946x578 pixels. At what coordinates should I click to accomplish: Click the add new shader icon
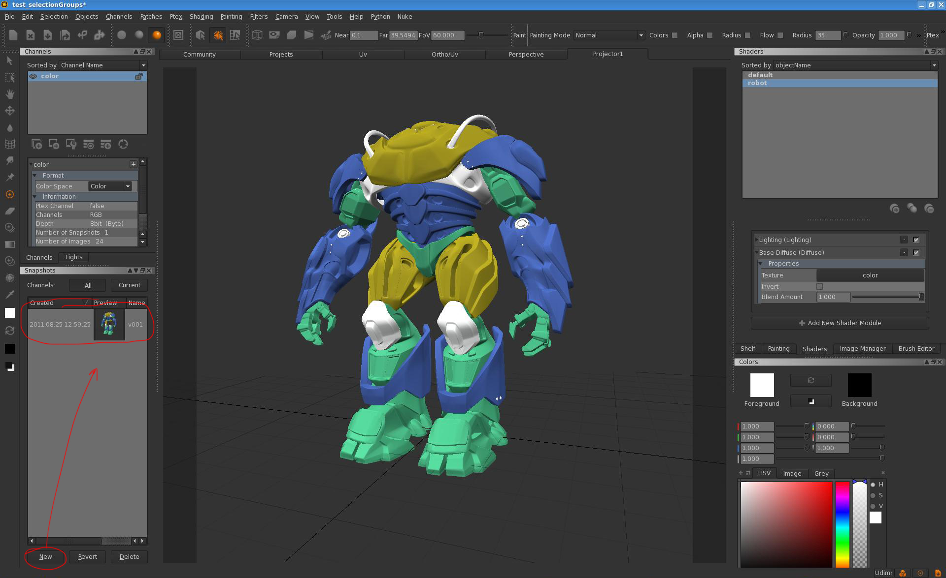pyautogui.click(x=895, y=209)
